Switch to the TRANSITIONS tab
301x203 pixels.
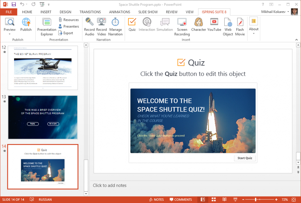(90, 12)
